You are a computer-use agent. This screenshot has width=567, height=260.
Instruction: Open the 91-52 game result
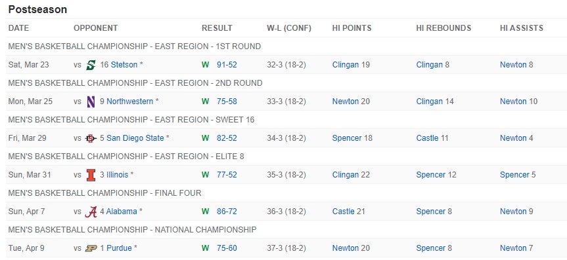point(227,65)
